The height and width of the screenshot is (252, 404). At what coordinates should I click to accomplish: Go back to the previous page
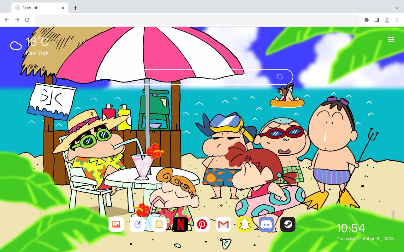[7, 20]
